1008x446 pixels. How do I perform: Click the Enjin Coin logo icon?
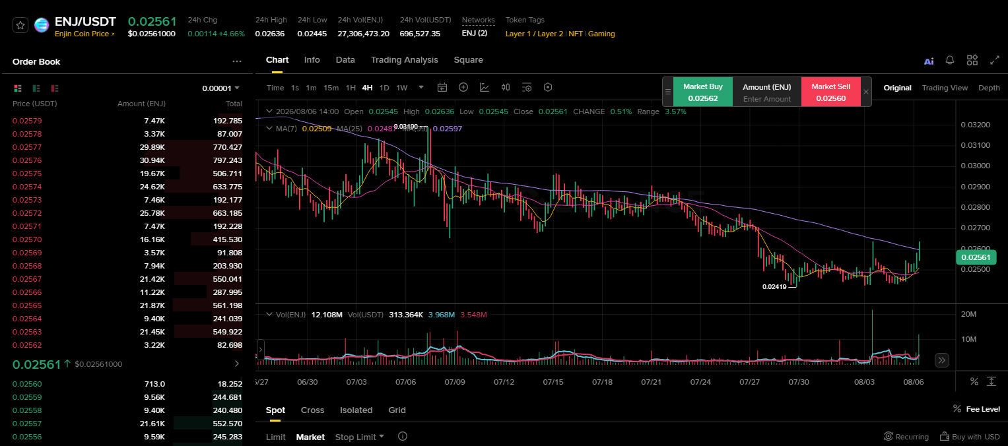click(x=42, y=25)
